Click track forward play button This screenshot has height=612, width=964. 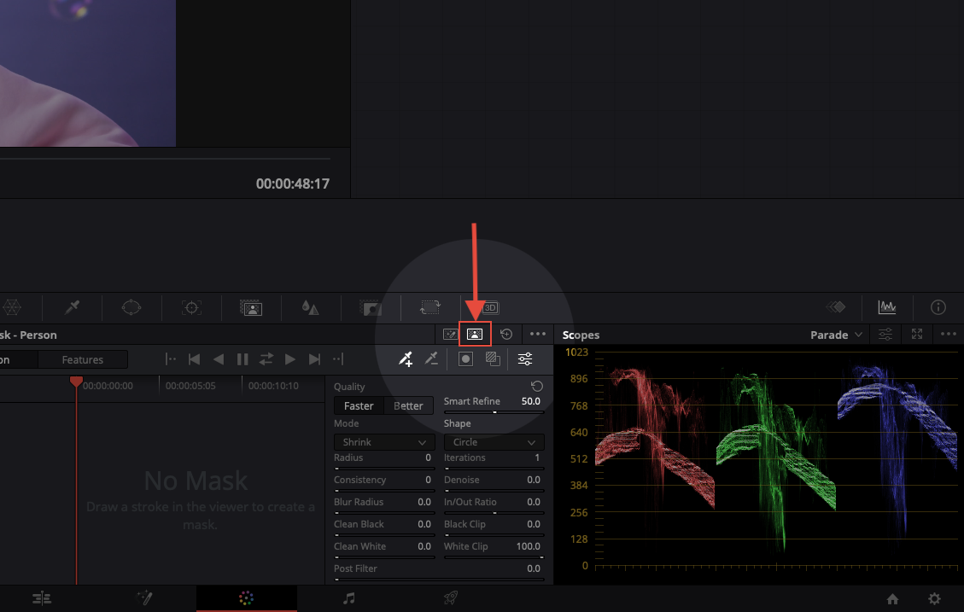click(x=290, y=359)
